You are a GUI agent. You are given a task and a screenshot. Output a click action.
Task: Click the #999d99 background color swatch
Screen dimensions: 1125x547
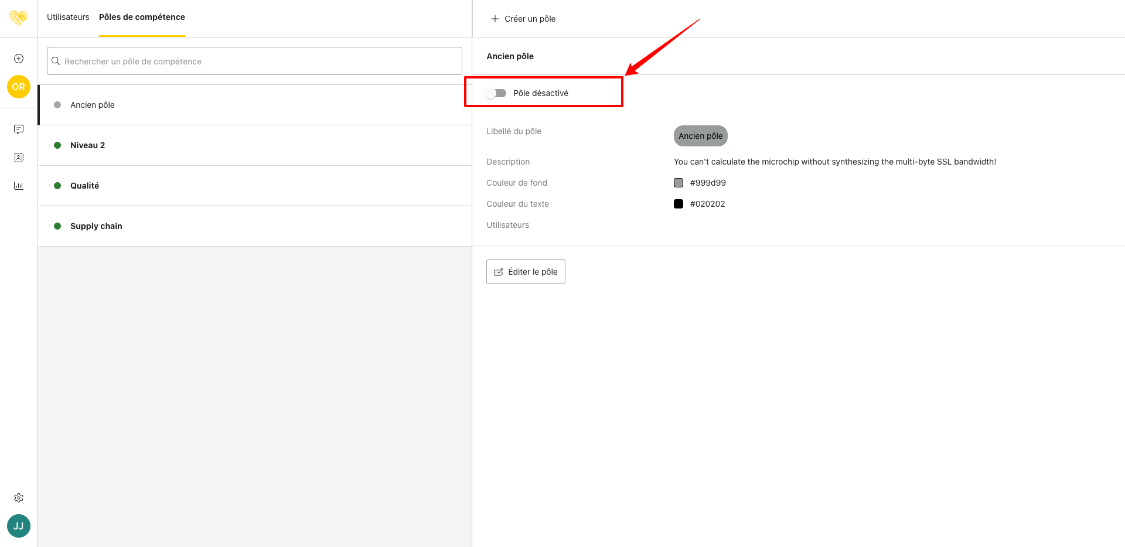(679, 183)
